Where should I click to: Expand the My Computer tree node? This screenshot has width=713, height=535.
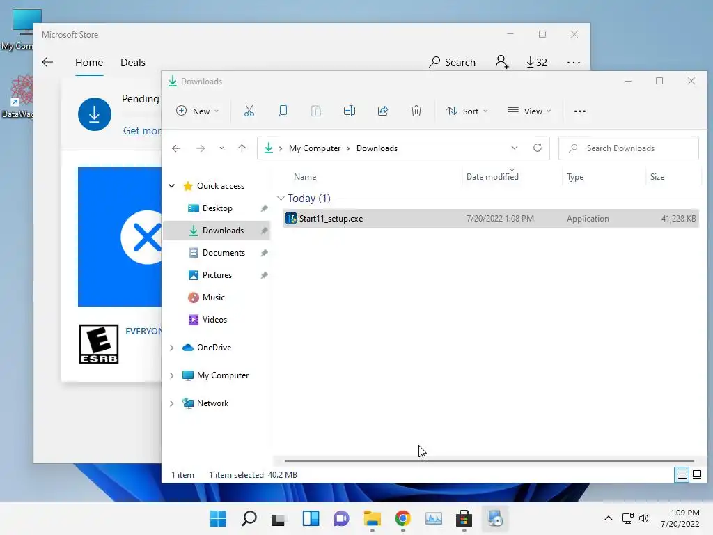point(171,375)
